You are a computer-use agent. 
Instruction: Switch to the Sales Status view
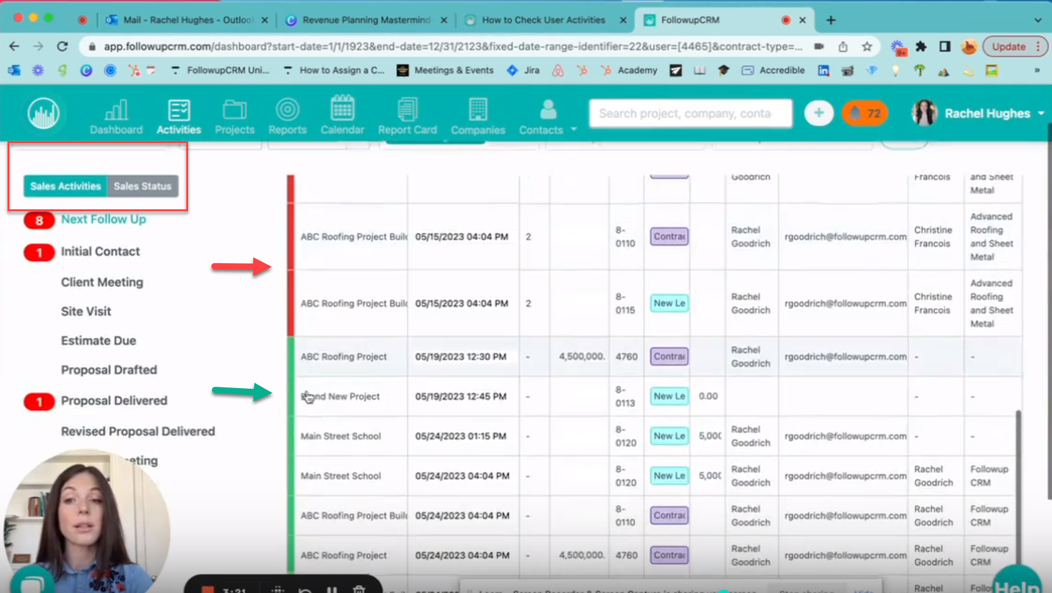point(143,186)
